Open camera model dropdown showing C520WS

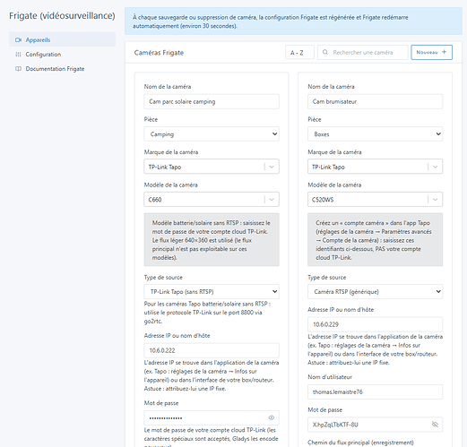[x=375, y=200]
